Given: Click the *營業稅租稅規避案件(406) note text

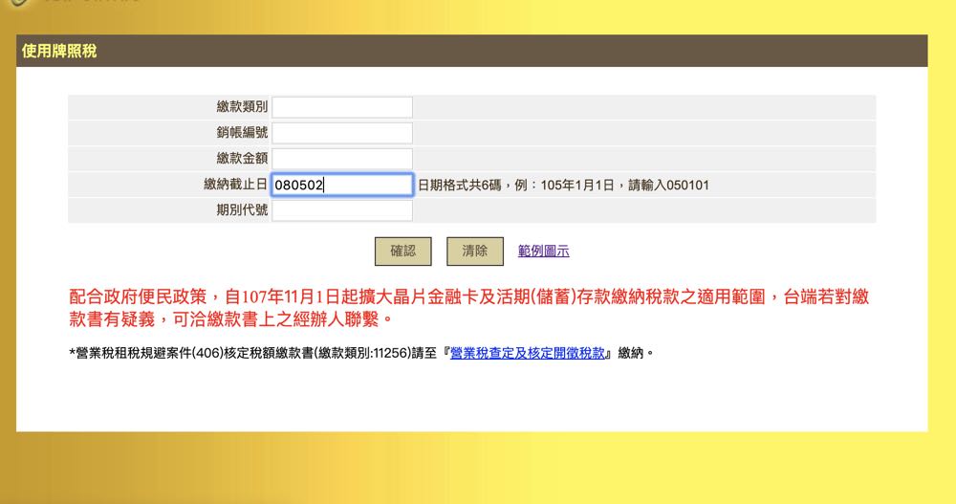Looking at the screenshot, I should pos(361,353).
